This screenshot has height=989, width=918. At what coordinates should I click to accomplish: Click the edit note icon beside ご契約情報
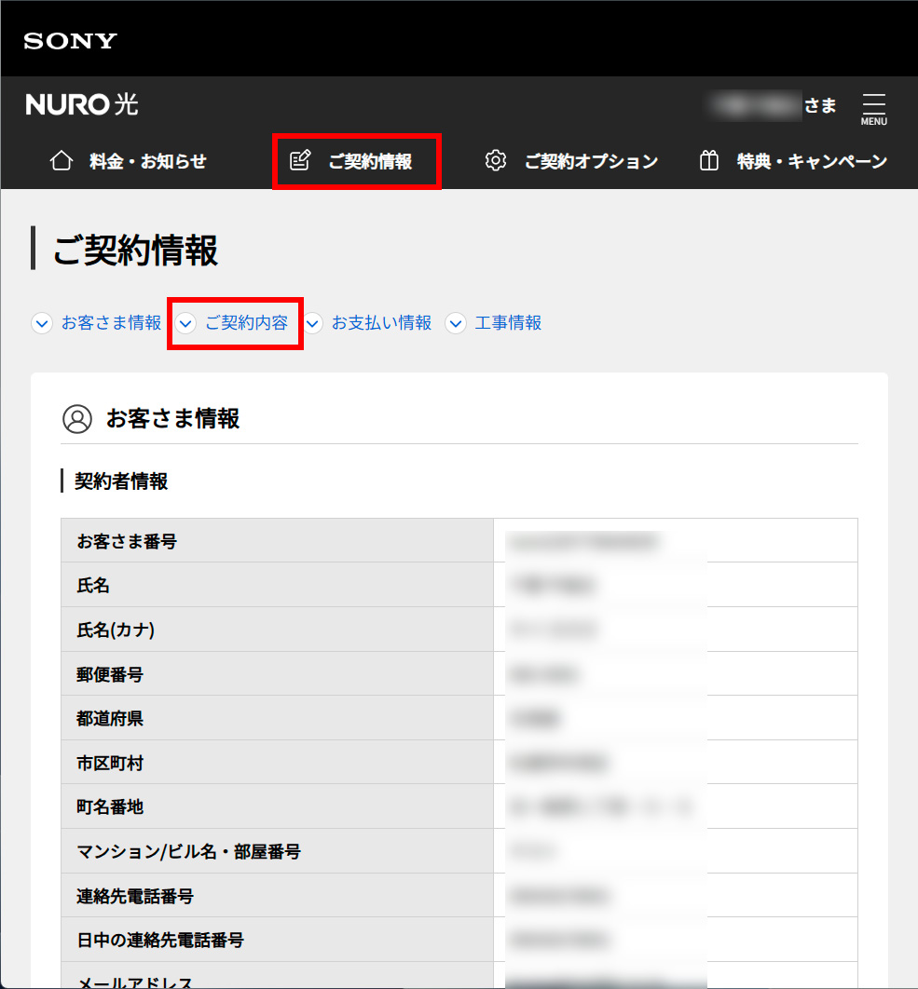pyautogui.click(x=300, y=161)
